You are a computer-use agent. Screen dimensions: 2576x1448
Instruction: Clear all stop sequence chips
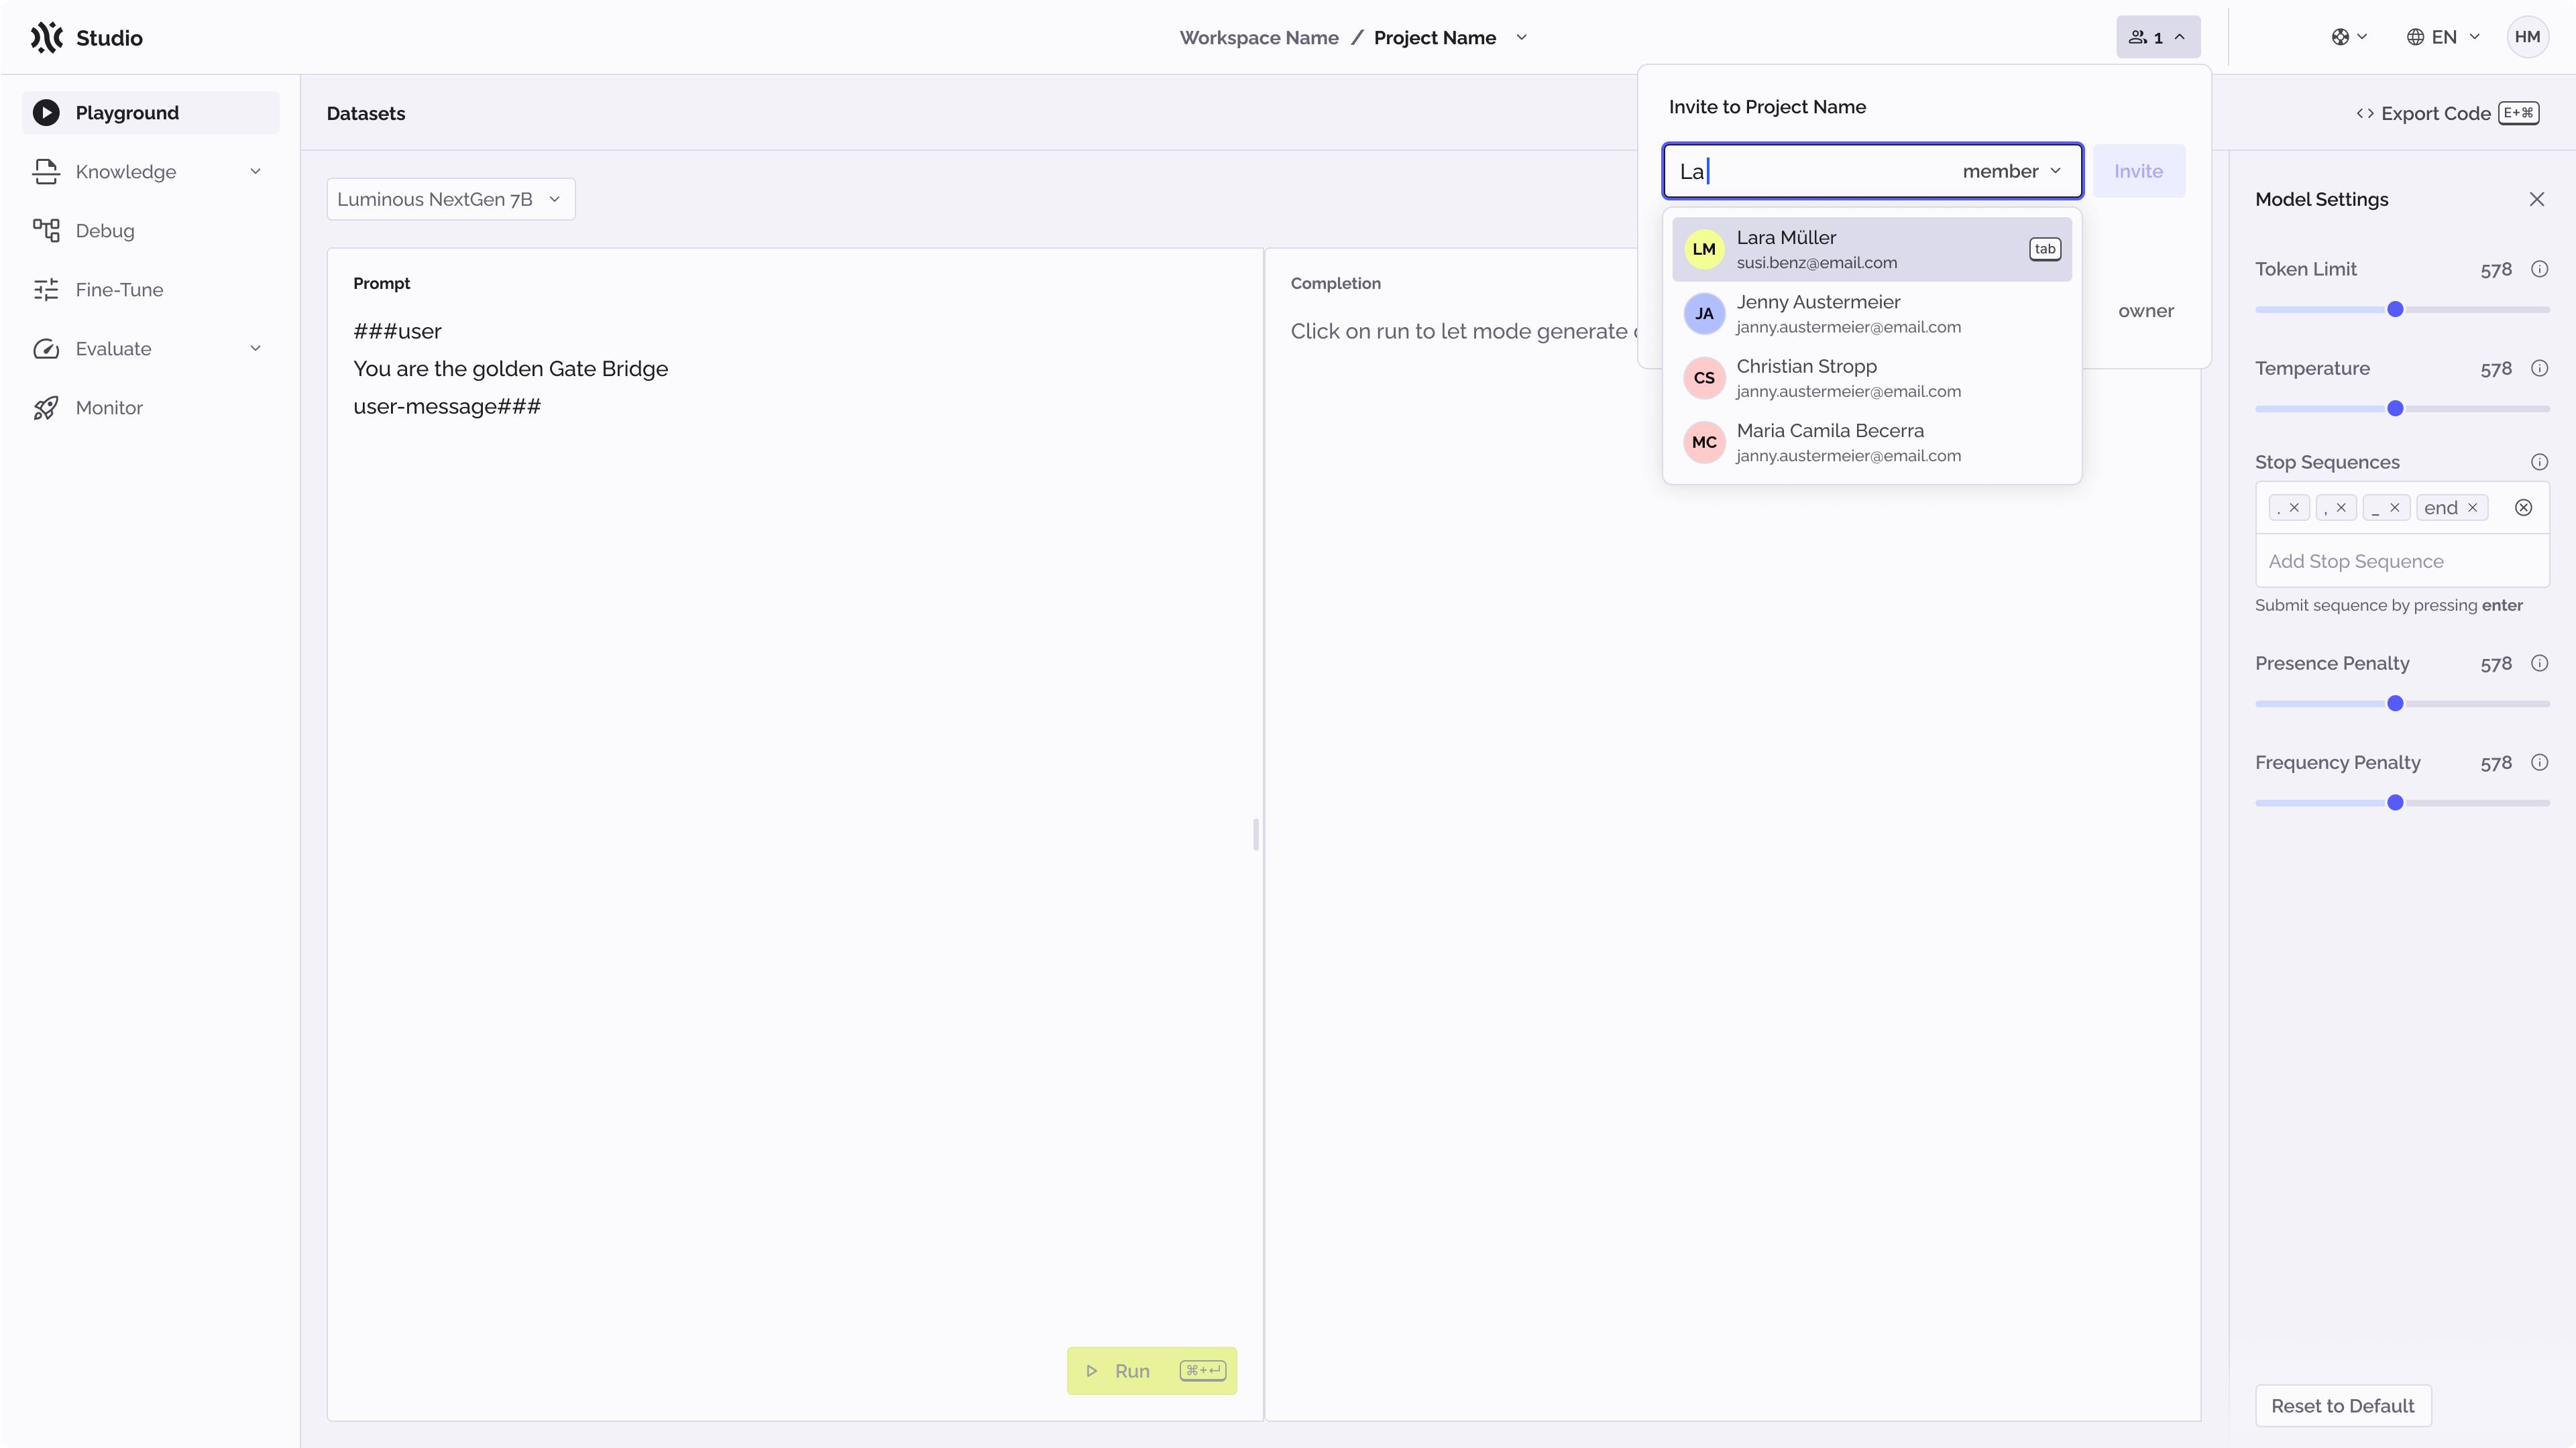point(2524,507)
